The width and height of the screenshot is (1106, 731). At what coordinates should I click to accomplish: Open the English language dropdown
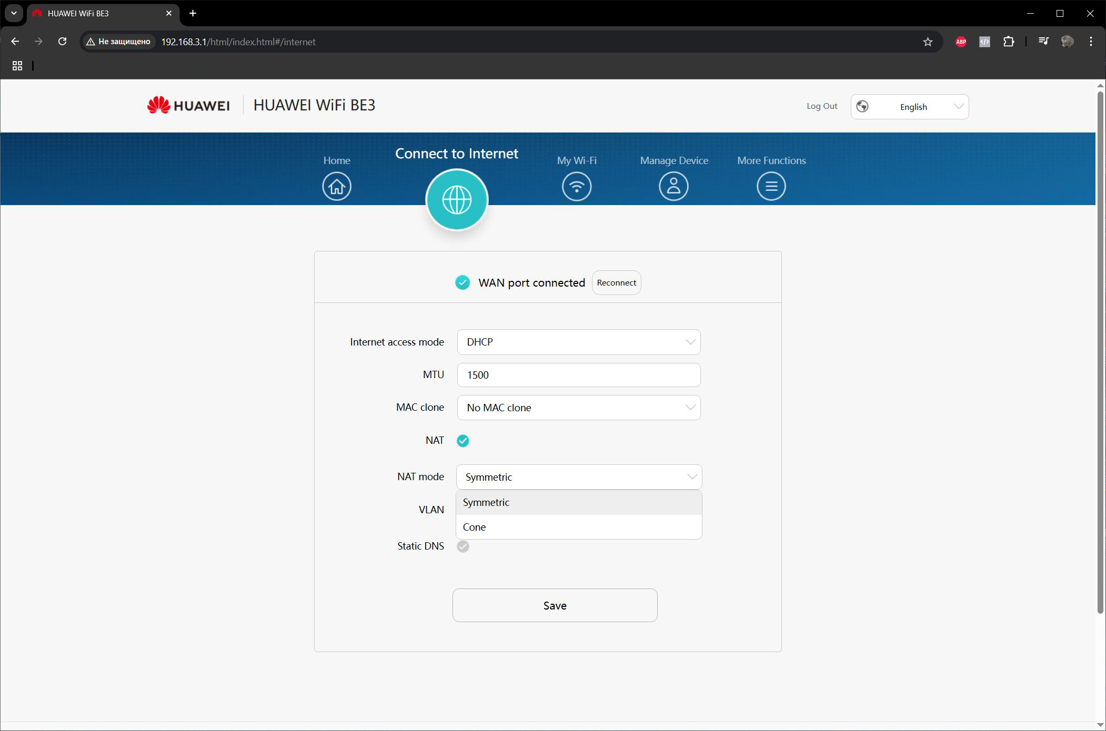point(910,107)
